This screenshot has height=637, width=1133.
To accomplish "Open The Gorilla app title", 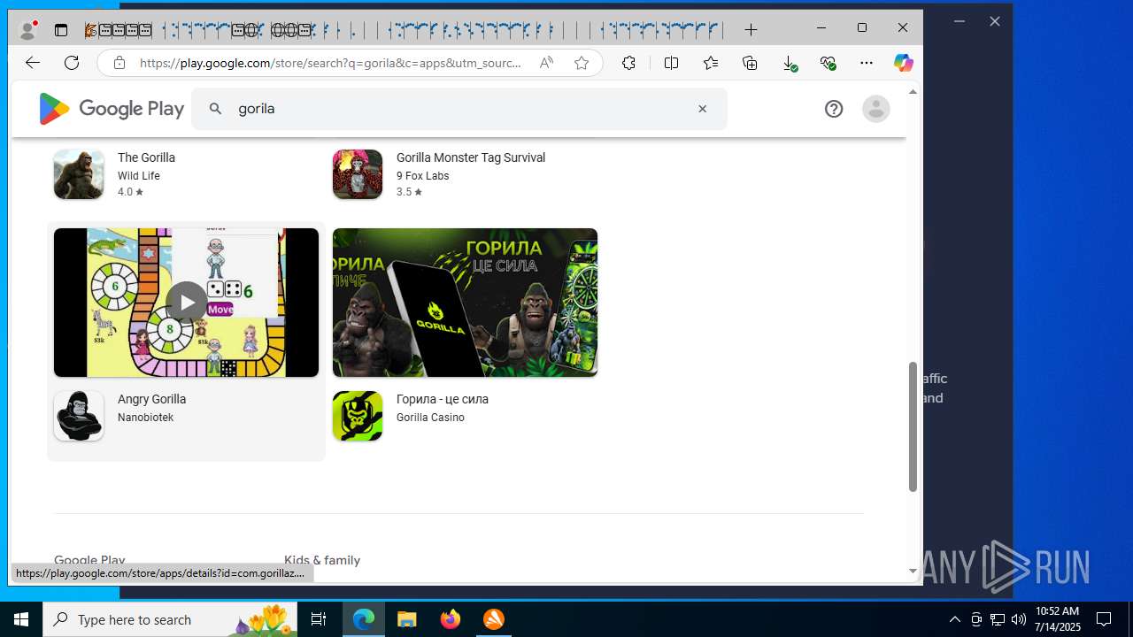I will (x=146, y=157).
